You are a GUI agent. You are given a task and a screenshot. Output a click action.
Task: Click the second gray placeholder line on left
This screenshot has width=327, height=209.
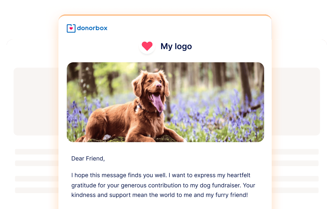pos(36,163)
